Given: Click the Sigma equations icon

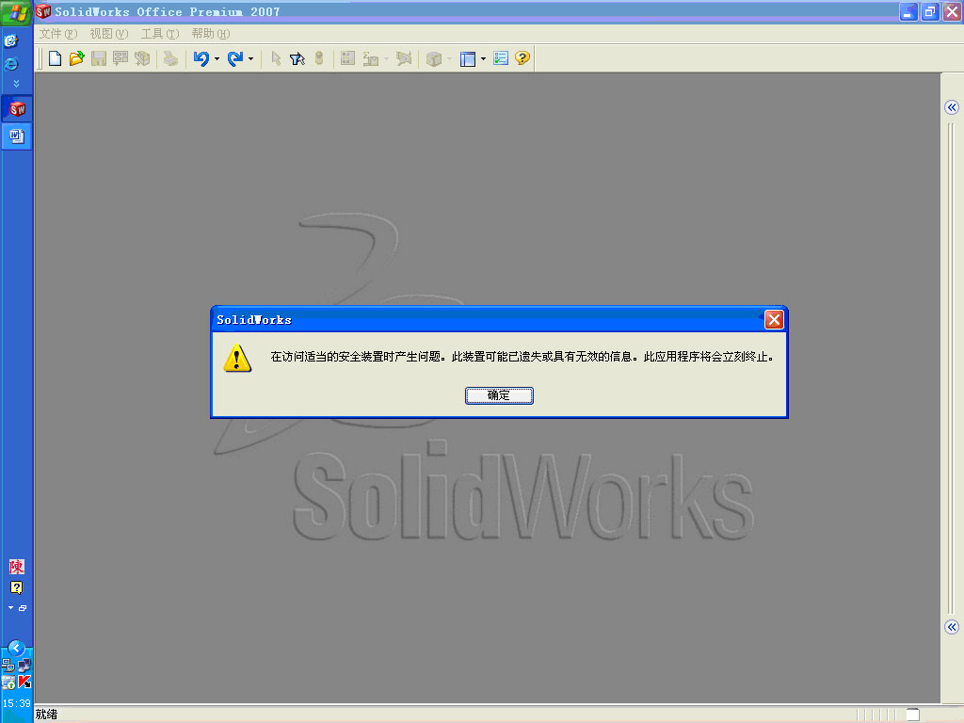Looking at the screenshot, I should 371,58.
